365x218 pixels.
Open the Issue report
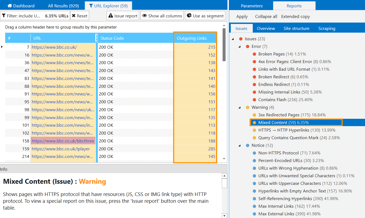[x=123, y=16]
